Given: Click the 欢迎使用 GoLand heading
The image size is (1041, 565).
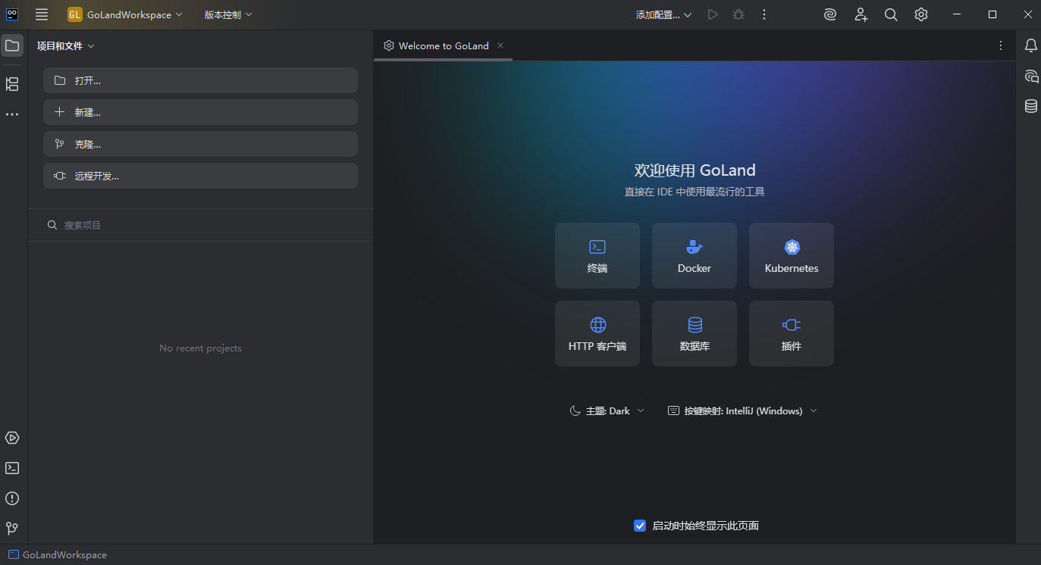Looking at the screenshot, I should point(695,170).
